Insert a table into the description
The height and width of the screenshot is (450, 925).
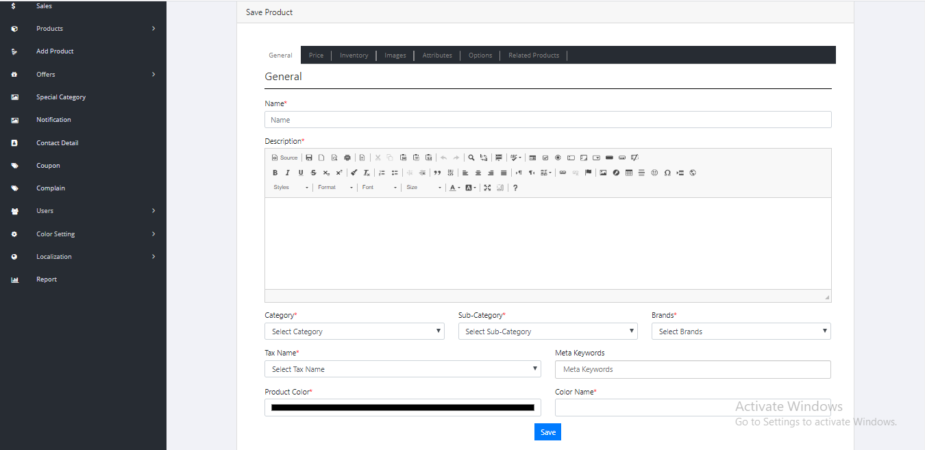tap(629, 173)
